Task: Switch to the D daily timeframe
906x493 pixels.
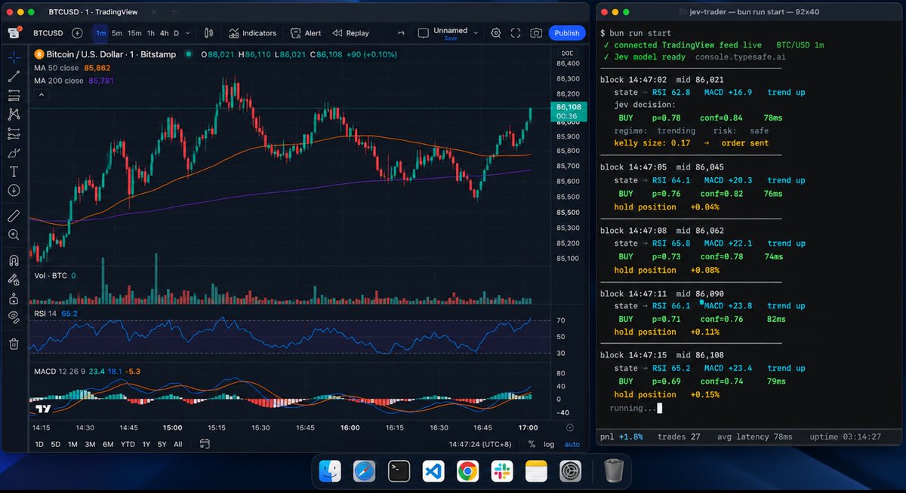Action: click(x=176, y=33)
